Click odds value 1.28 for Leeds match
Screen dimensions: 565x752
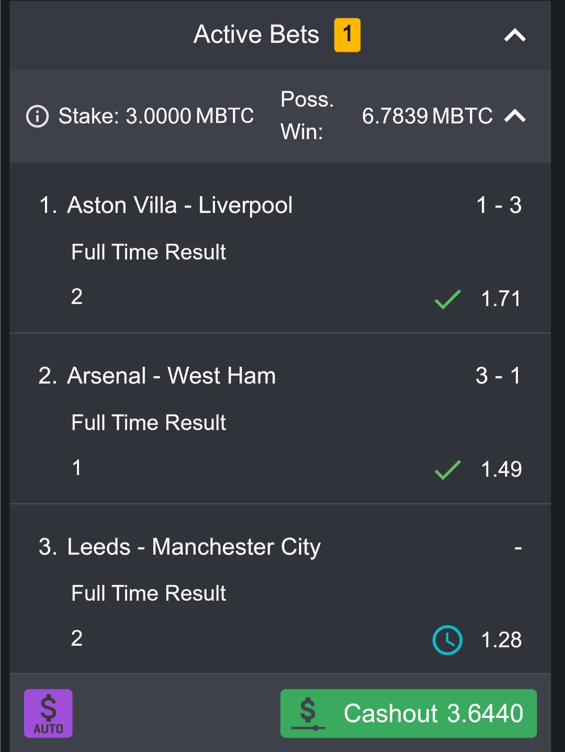point(501,640)
